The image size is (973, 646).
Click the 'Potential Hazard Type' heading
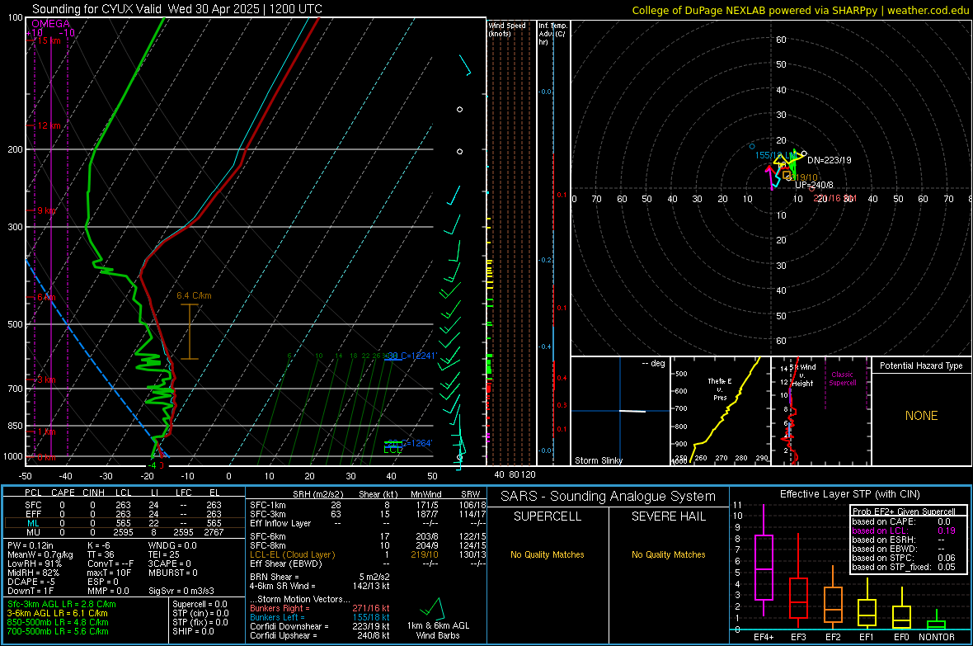coord(921,365)
